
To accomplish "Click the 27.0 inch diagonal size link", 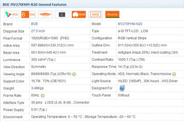I will tap(38, 31).
